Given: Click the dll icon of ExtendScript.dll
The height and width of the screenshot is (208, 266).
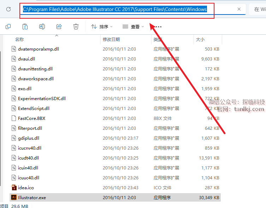Looking at the screenshot, I should click(14, 108).
